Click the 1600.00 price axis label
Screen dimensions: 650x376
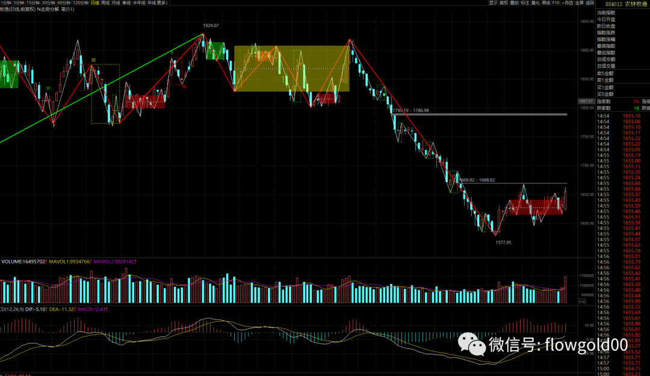pos(587,223)
